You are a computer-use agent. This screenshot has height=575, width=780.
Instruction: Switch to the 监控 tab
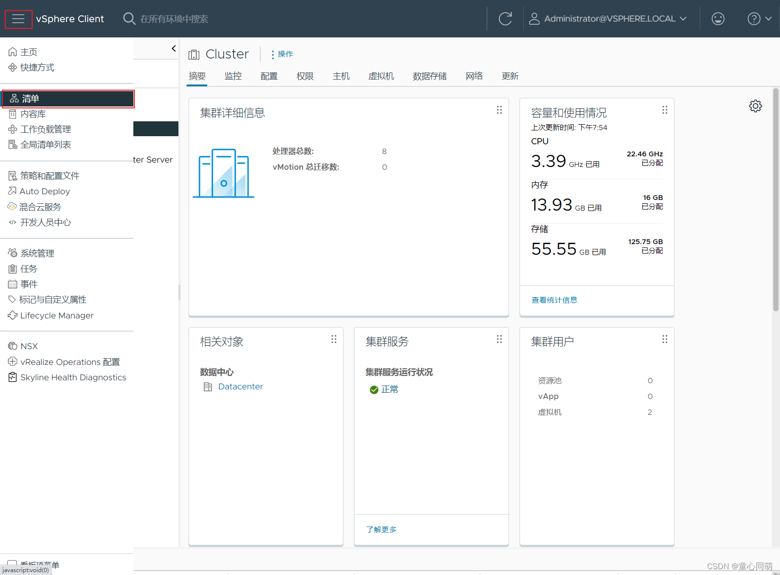(233, 76)
